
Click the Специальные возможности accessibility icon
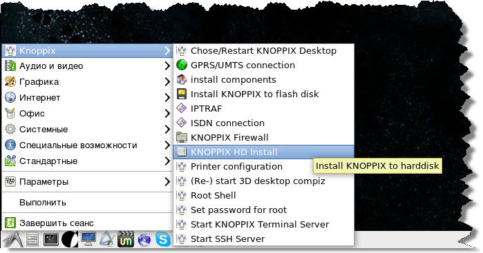coord(10,145)
